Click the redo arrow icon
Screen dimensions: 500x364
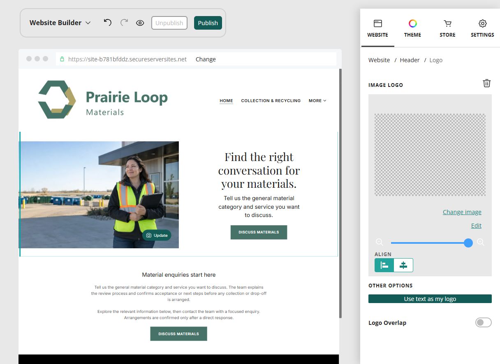click(x=124, y=23)
